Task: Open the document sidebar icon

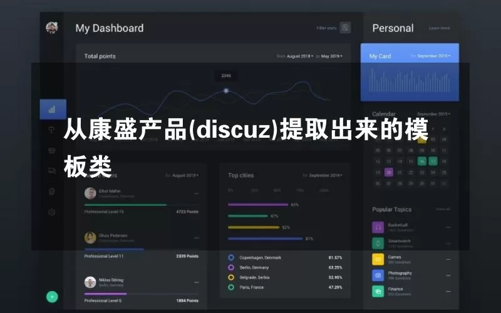Action: [x=52, y=192]
